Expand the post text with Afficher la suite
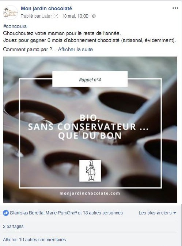The image size is (182, 246). pos(75,50)
